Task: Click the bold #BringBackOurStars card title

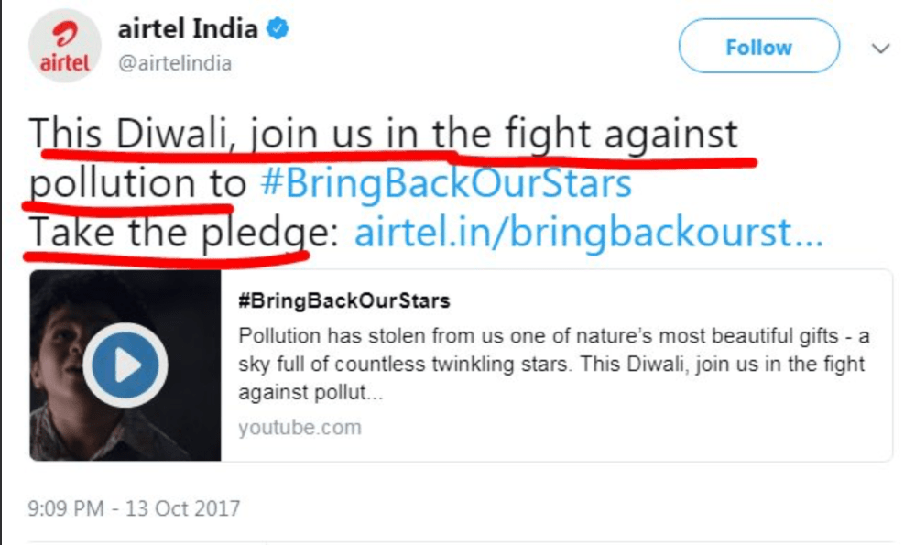Action: pos(343,301)
